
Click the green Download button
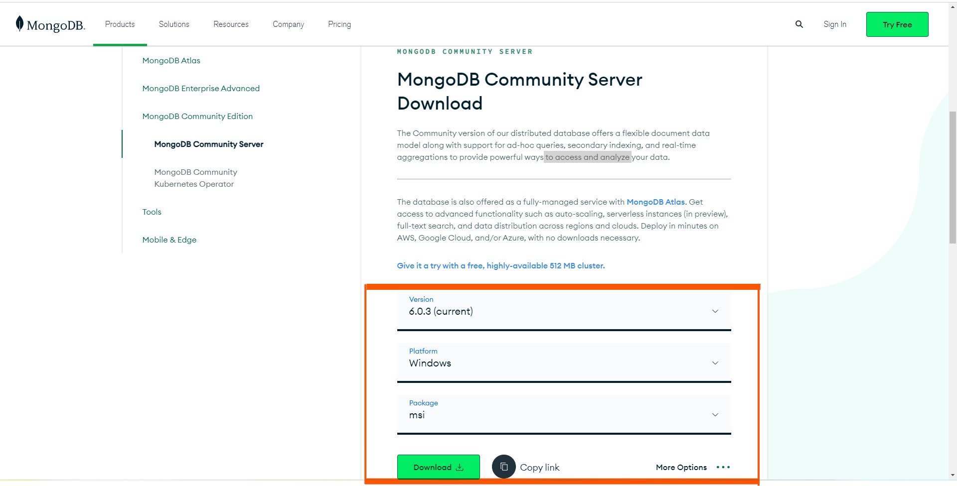coord(439,467)
